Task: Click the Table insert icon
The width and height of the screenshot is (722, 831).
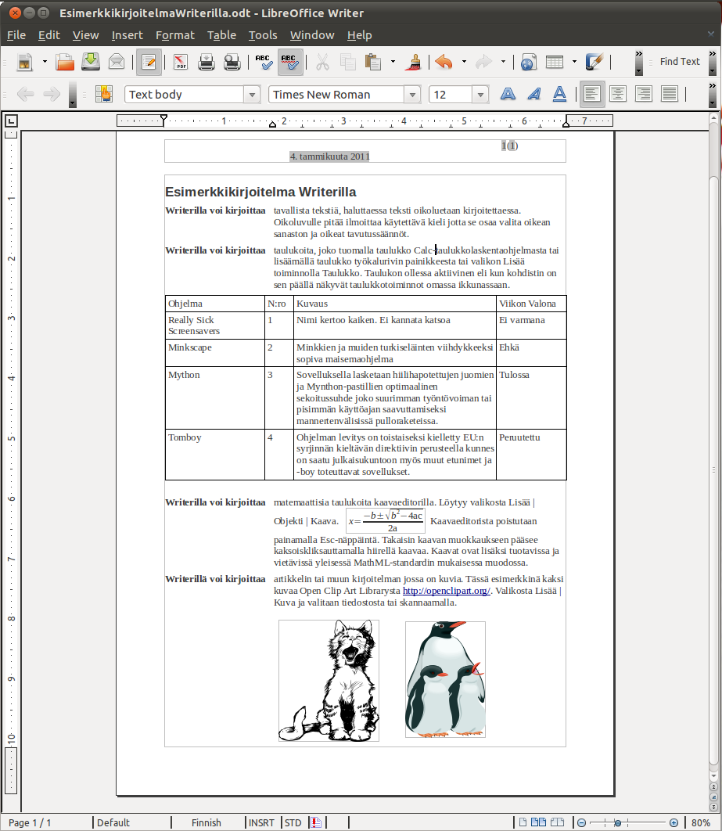Action: (554, 62)
